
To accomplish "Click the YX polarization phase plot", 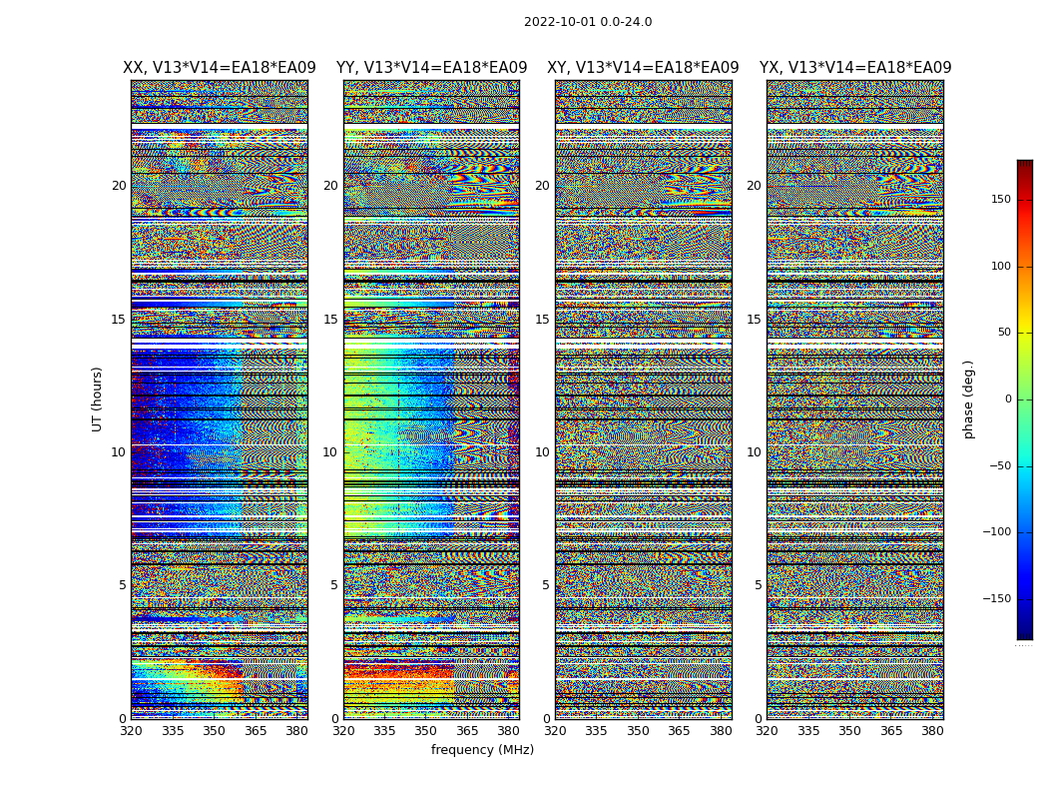I will pos(855,399).
